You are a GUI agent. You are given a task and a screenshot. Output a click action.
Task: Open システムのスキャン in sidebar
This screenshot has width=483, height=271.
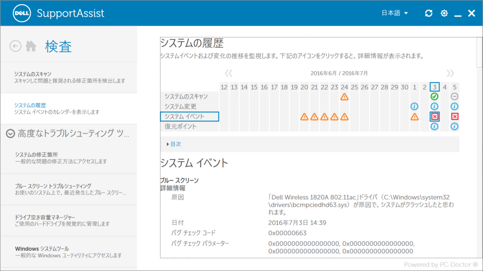[x=69, y=78]
